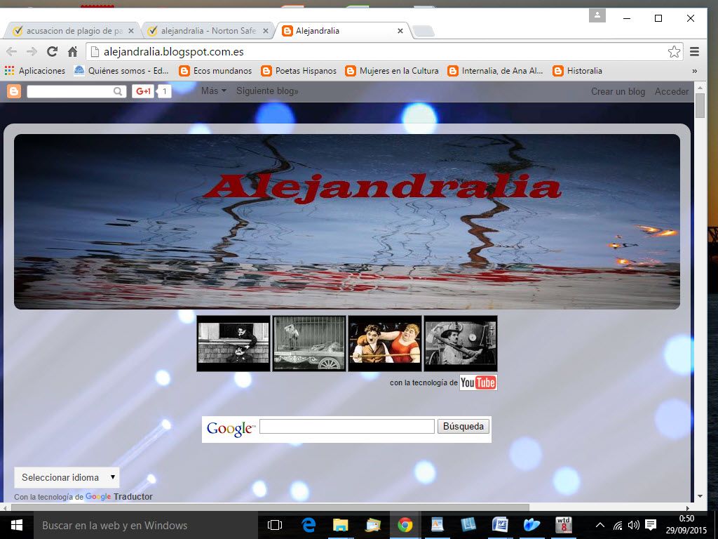Reload the Alejandralia page
The height and width of the screenshot is (539, 718).
(52, 51)
